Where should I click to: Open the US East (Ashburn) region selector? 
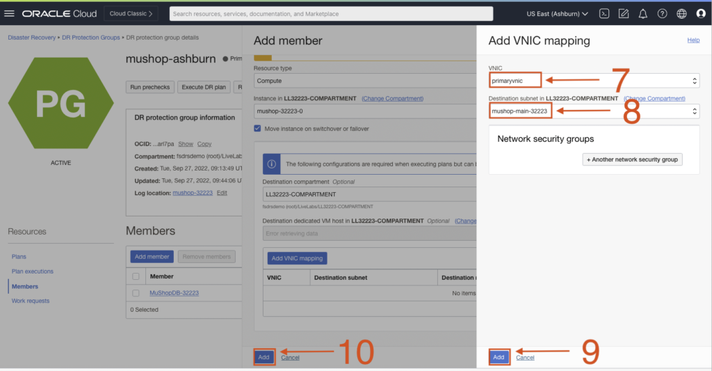557,13
